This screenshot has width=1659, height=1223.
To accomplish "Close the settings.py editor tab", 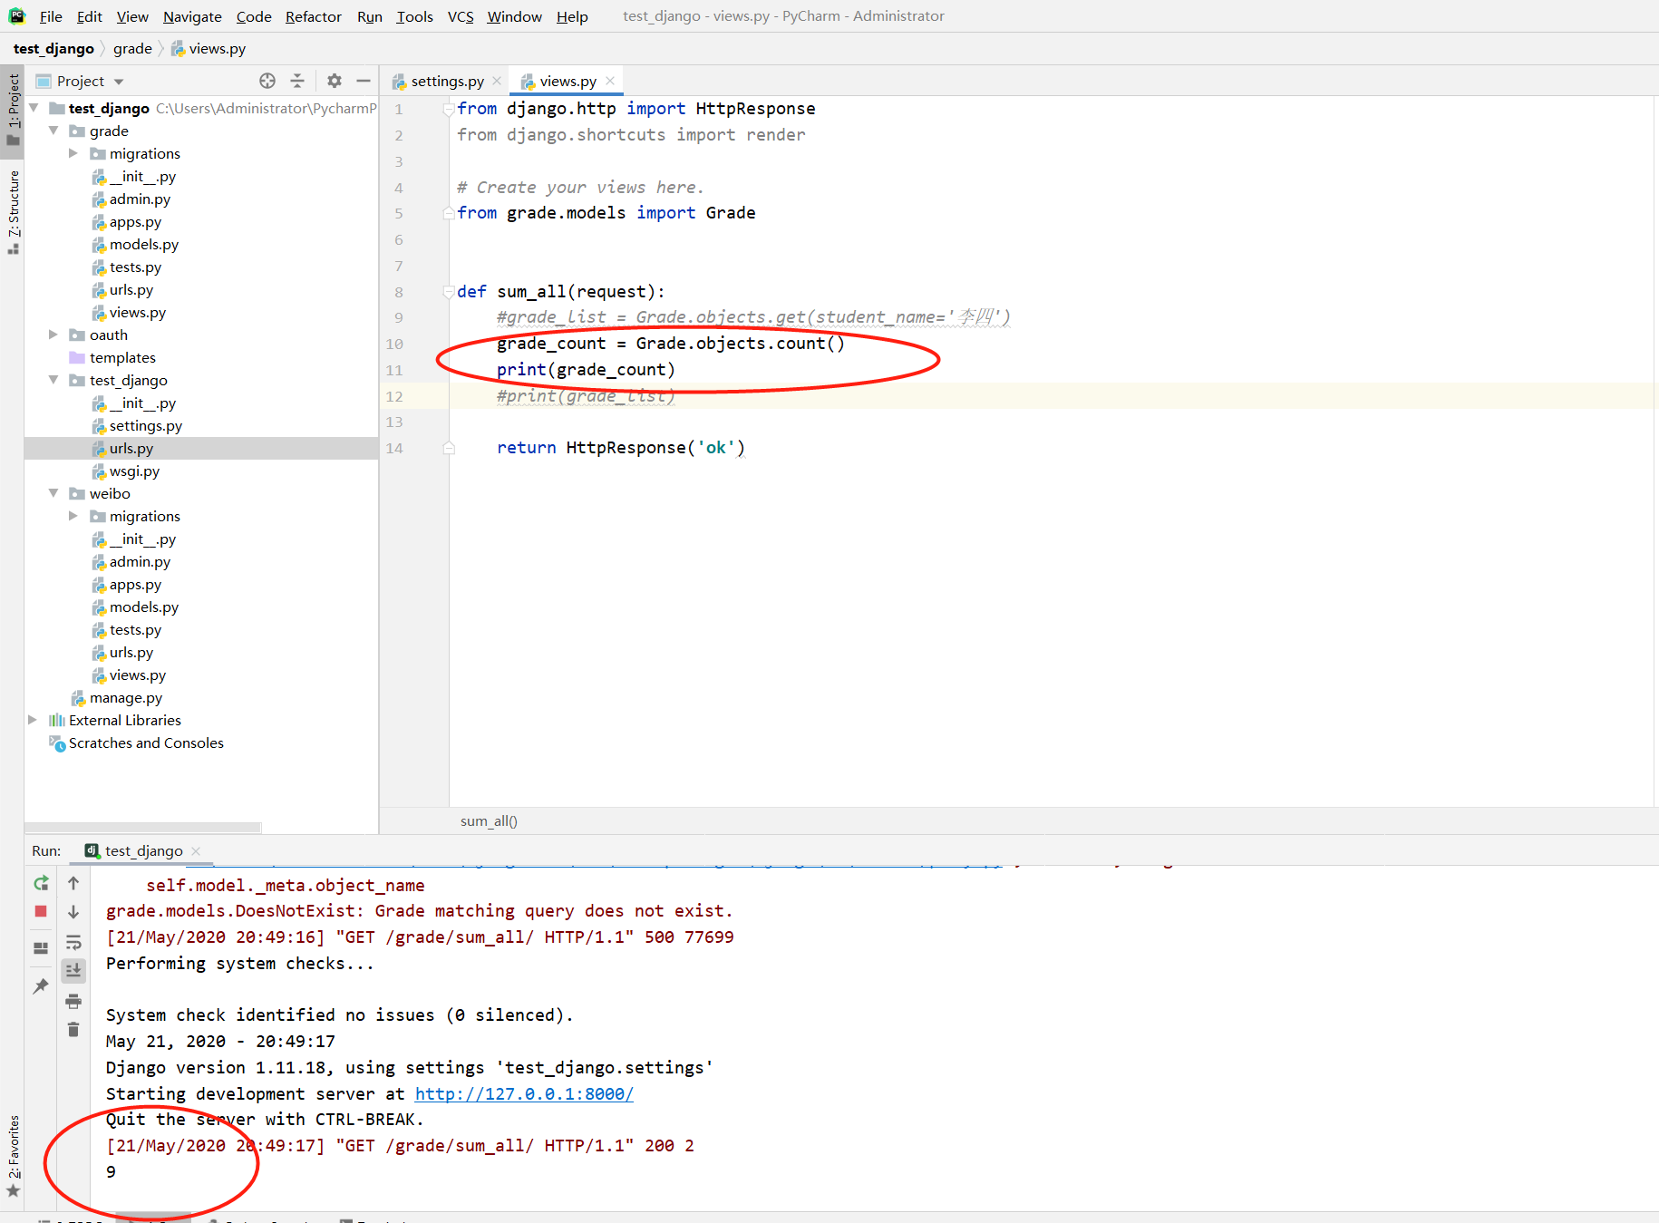I will pyautogui.click(x=497, y=81).
